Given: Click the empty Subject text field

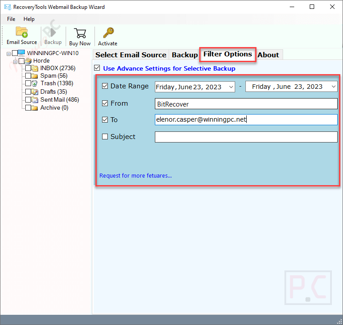Looking at the screenshot, I should (246, 137).
